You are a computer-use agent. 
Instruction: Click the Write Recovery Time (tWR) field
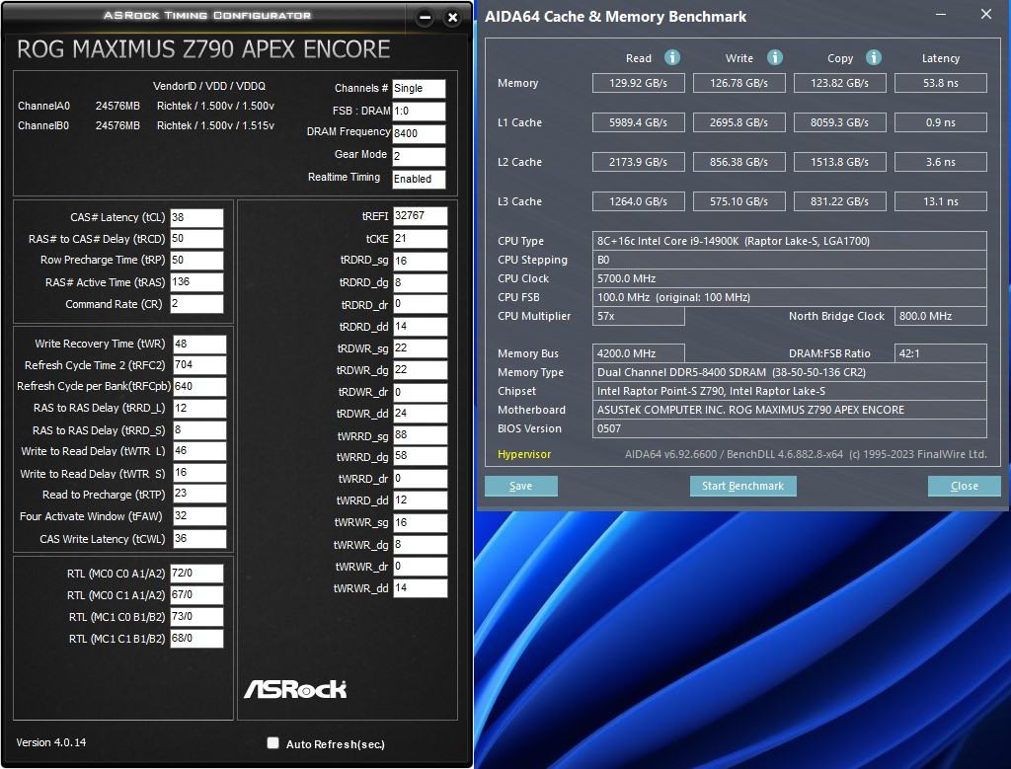(x=199, y=344)
